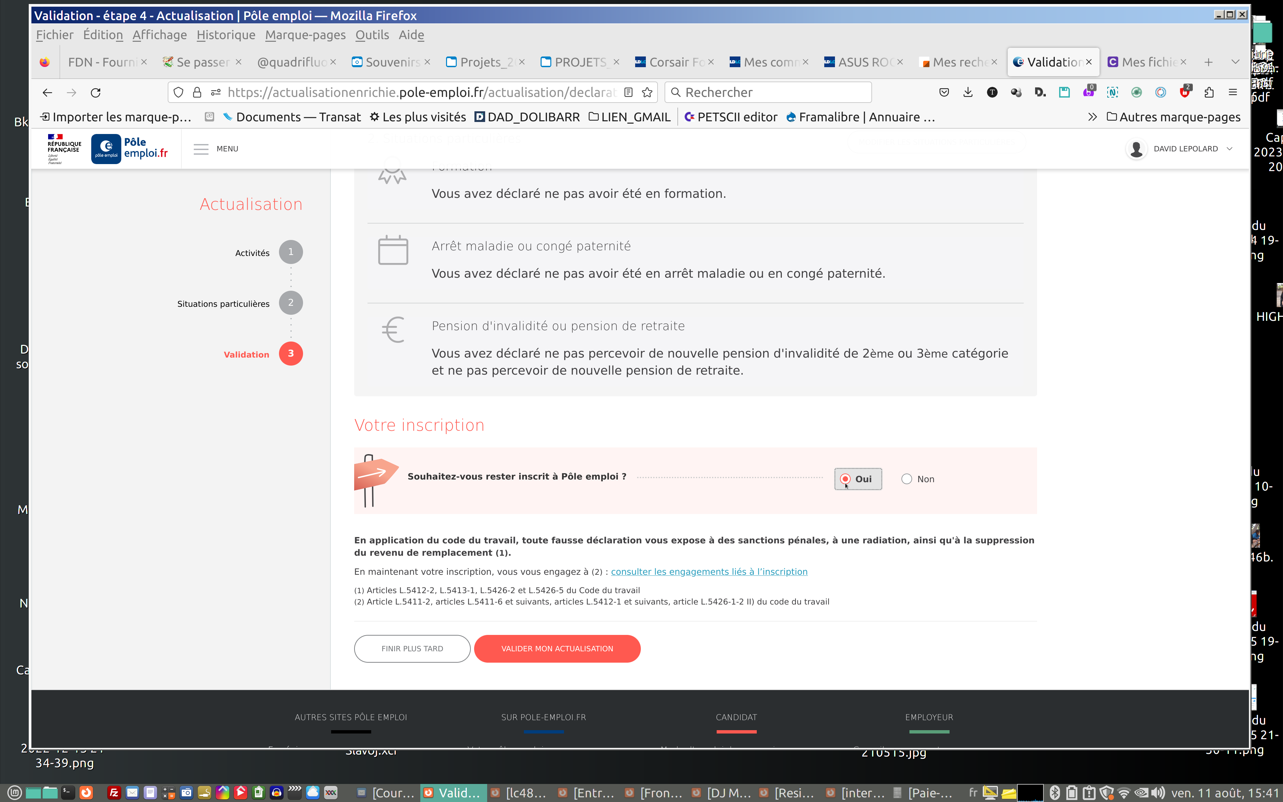The image size is (1283, 802).
Task: Show more bookmarks with the double chevron
Action: [1092, 117]
